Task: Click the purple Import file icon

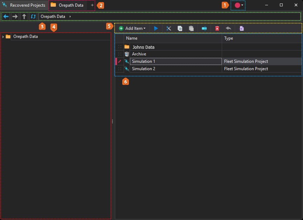Action: 242,28
